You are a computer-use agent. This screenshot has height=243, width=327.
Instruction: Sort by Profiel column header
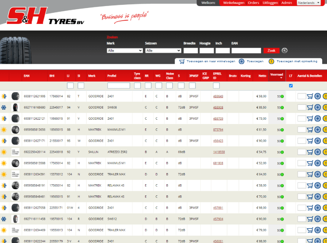(112, 76)
